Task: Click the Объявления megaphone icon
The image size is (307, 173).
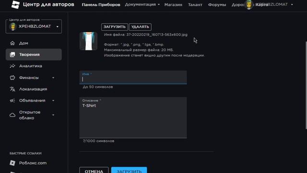Action: (12, 100)
